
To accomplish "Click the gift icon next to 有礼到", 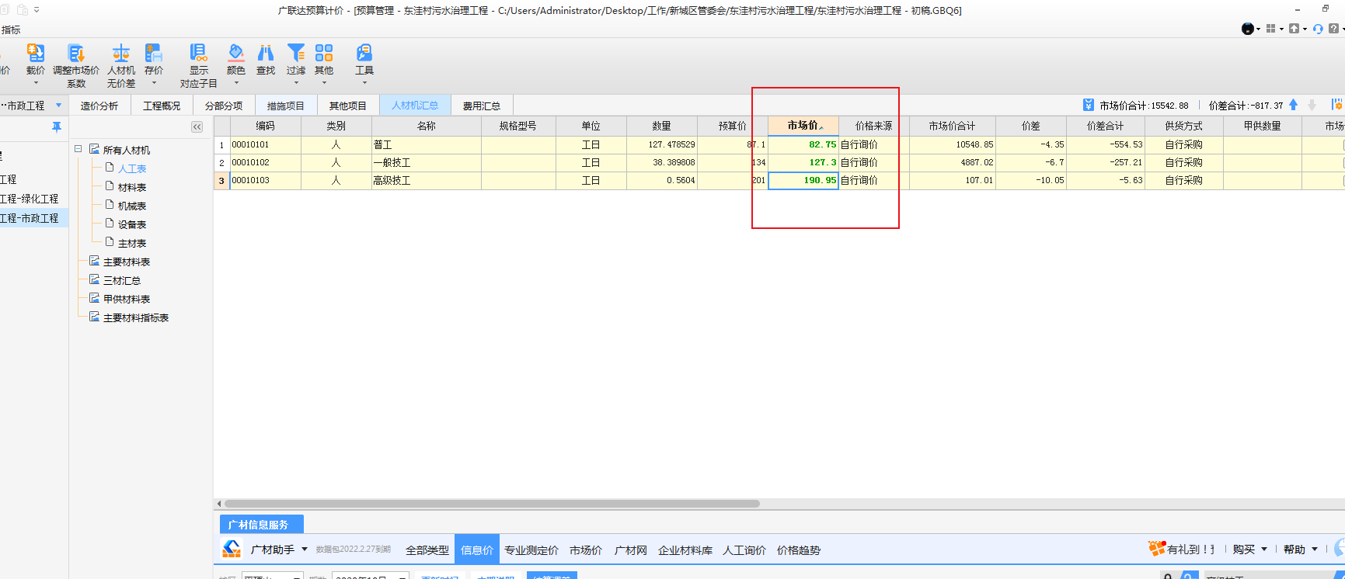I will (1157, 549).
